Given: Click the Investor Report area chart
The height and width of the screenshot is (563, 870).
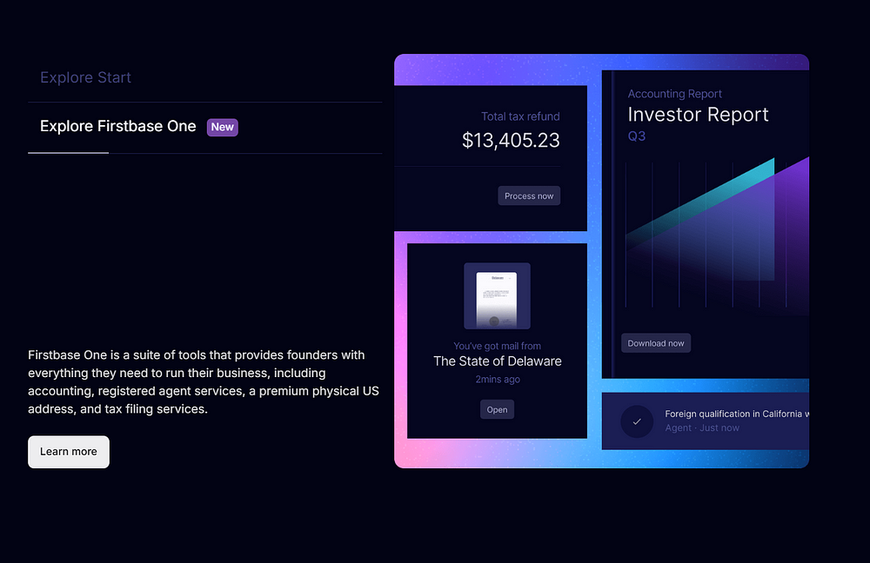Looking at the screenshot, I should pyautogui.click(x=717, y=233).
